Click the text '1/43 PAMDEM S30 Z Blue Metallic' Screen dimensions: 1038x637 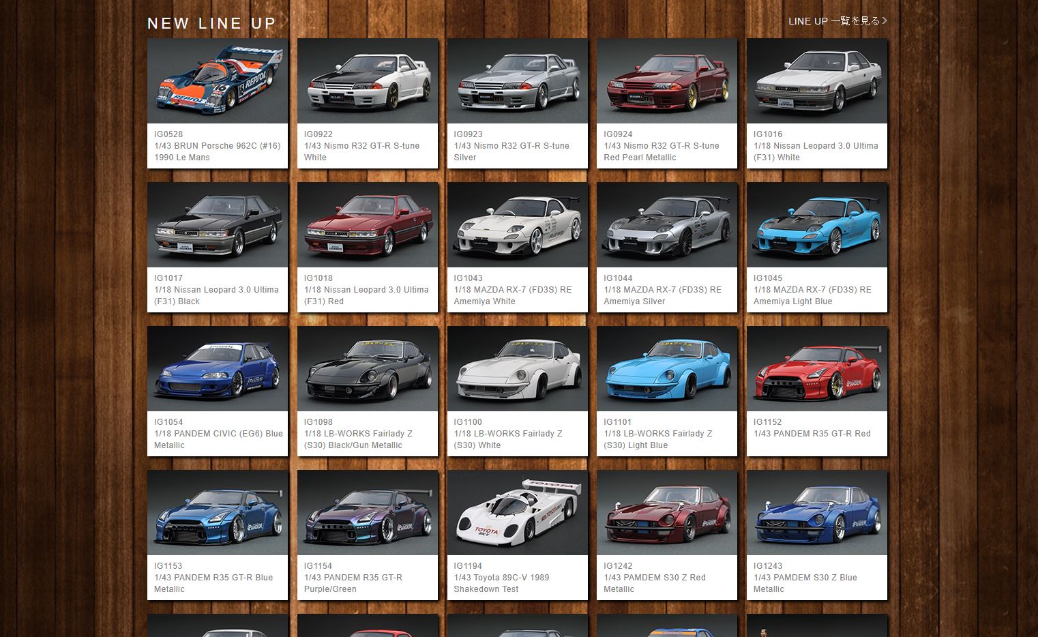[805, 583]
